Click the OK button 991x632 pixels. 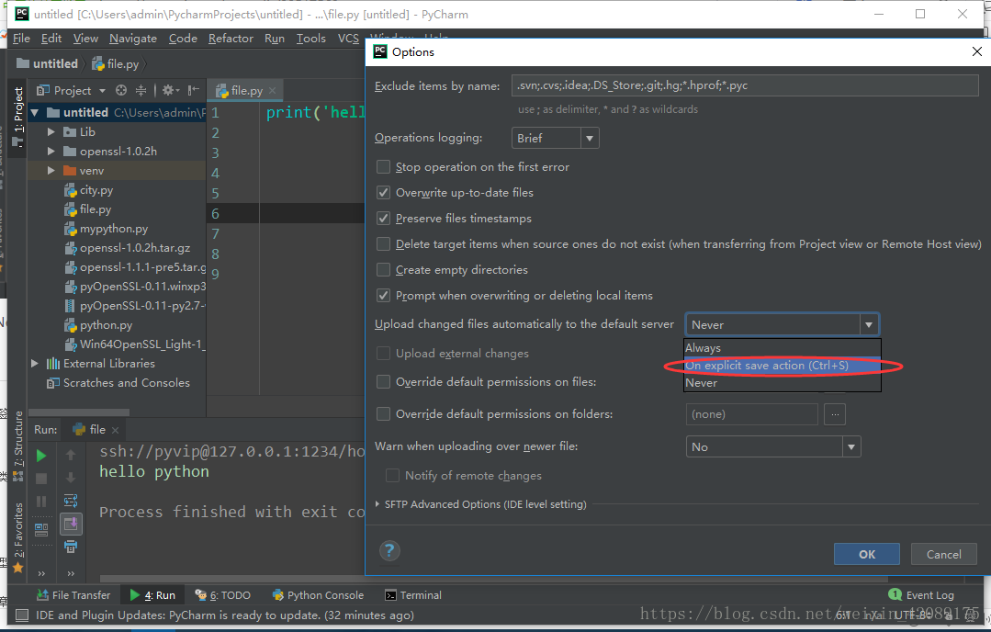[x=866, y=554]
